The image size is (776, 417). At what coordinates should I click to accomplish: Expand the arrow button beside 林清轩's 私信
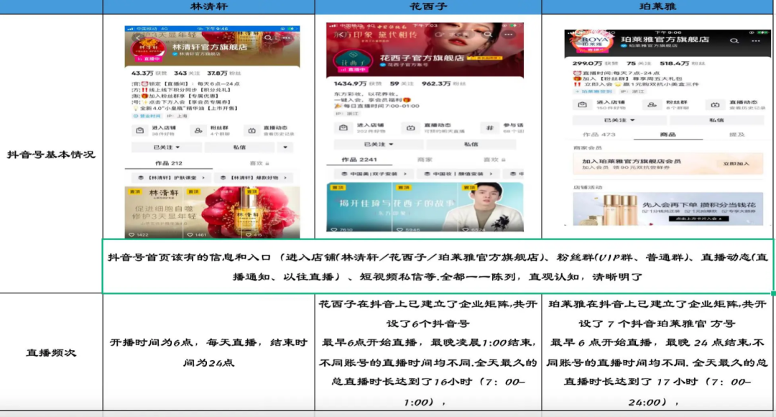pyautogui.click(x=285, y=147)
